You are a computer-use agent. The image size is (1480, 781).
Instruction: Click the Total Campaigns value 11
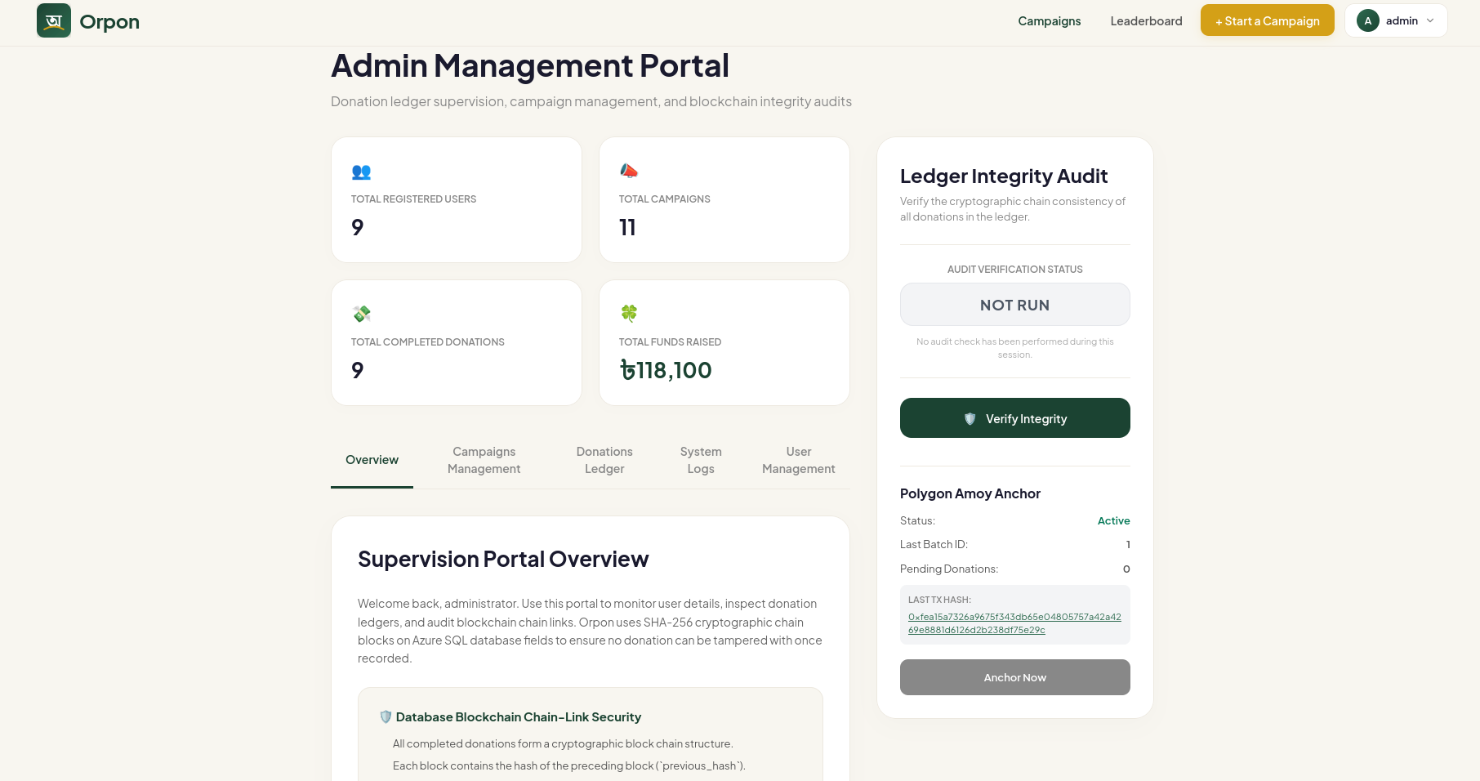pyautogui.click(x=627, y=227)
